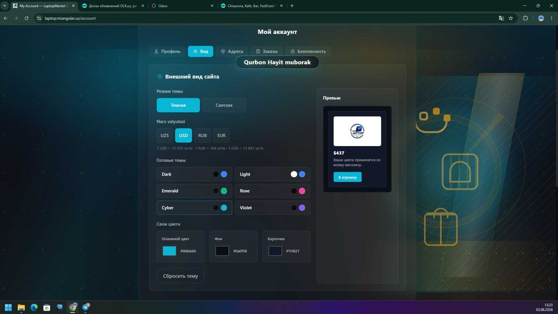Select the Темная theme mode
The image size is (558, 314).
[x=178, y=105]
